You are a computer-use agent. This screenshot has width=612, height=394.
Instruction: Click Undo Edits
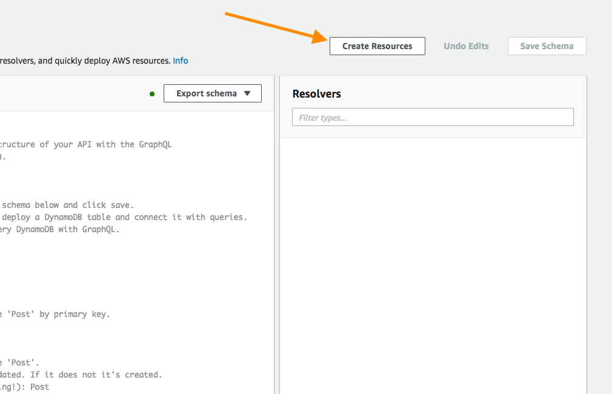(x=466, y=46)
